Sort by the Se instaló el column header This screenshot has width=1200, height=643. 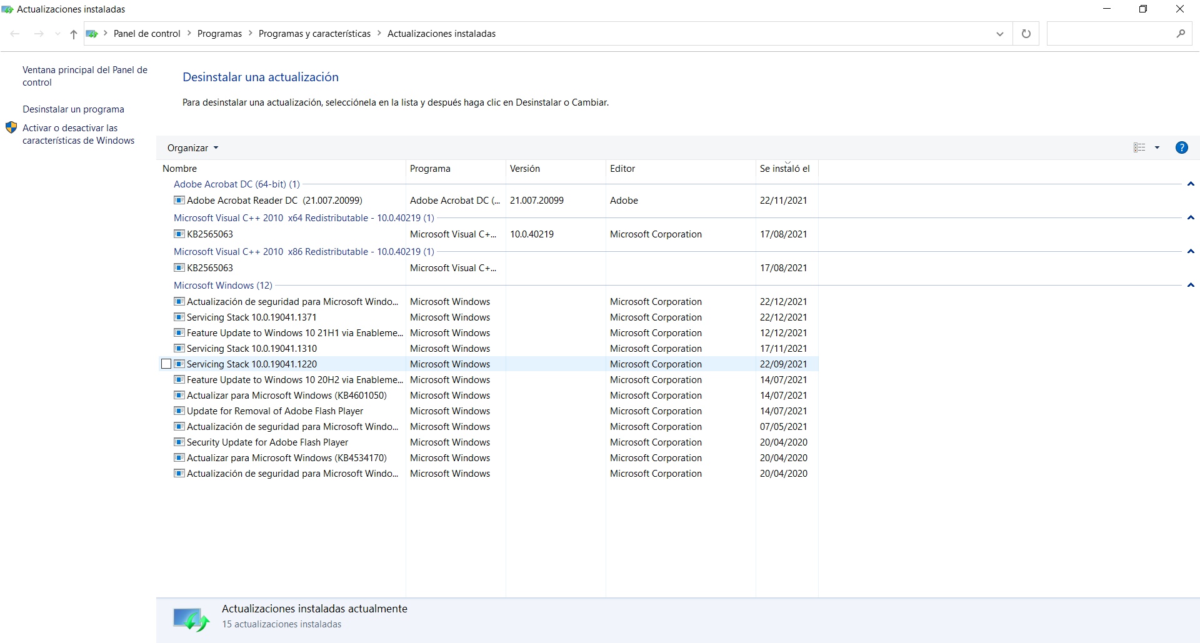click(787, 169)
